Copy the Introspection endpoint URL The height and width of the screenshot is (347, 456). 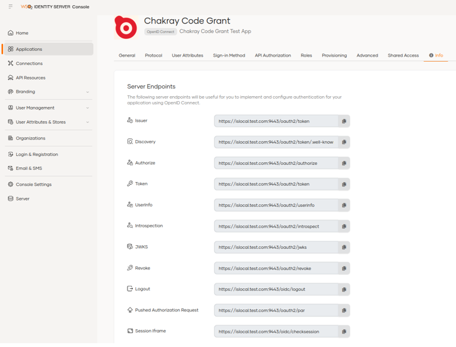(344, 226)
